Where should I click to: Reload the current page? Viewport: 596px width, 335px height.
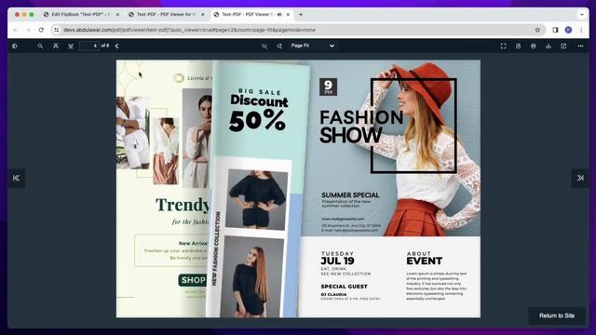point(41,30)
